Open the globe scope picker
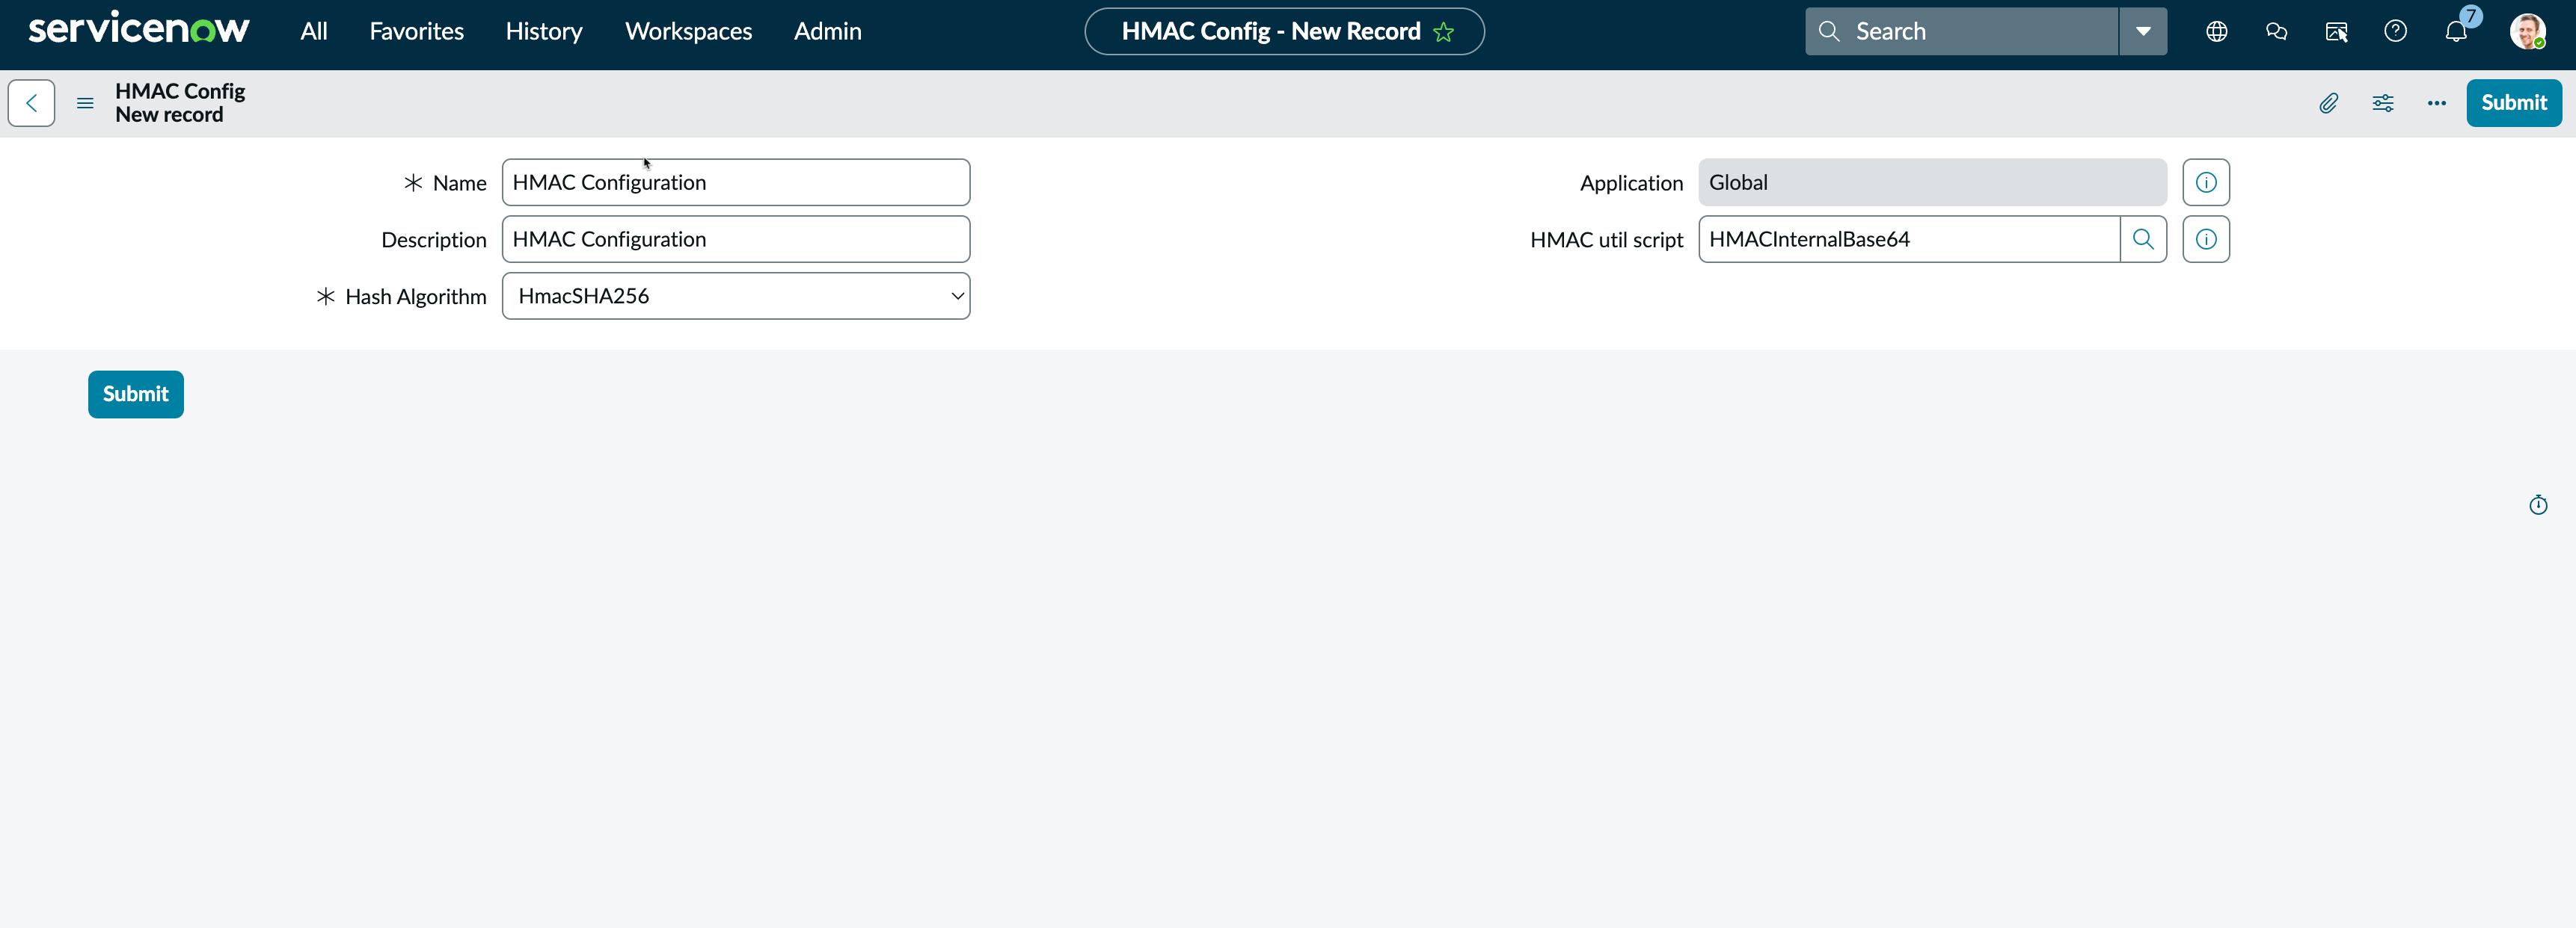2576x928 pixels. click(2217, 32)
